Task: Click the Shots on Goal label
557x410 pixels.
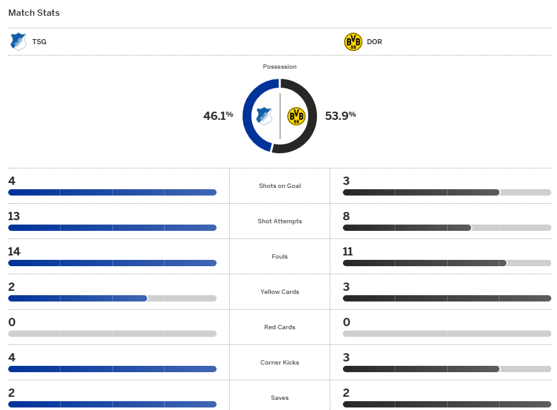Action: point(280,186)
